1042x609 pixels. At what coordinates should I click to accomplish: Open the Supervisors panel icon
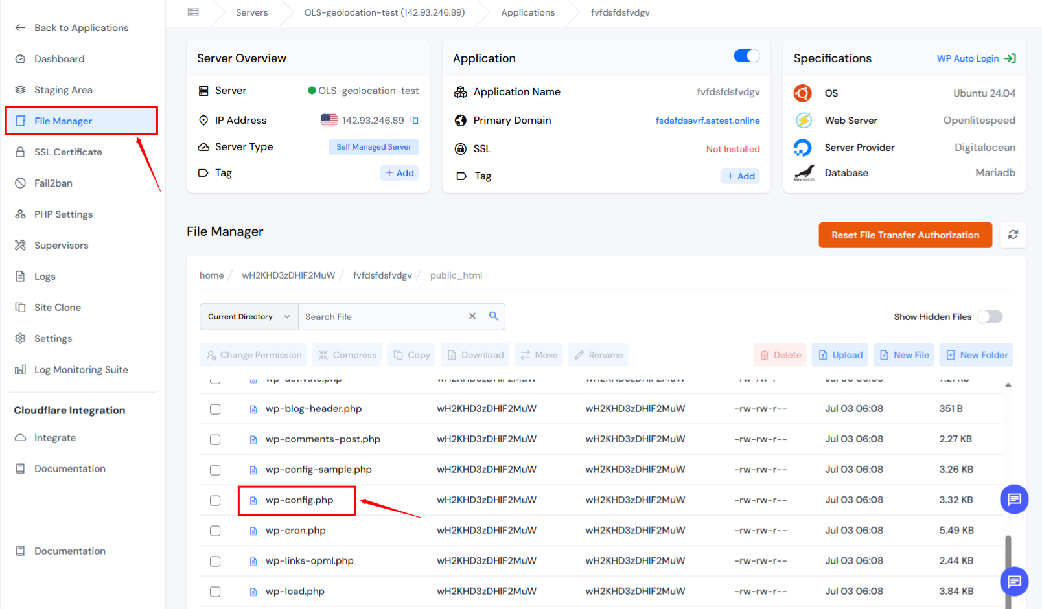pyautogui.click(x=20, y=245)
